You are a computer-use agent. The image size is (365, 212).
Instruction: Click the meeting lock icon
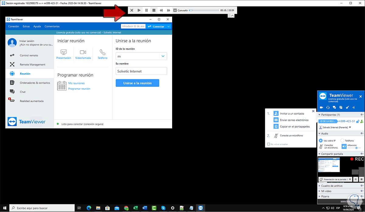(358, 121)
